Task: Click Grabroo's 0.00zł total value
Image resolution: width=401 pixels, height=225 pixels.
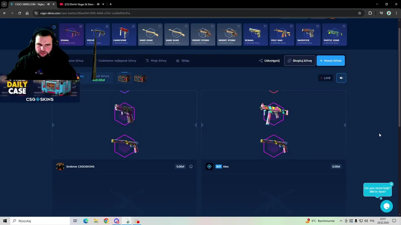Action: (x=180, y=167)
